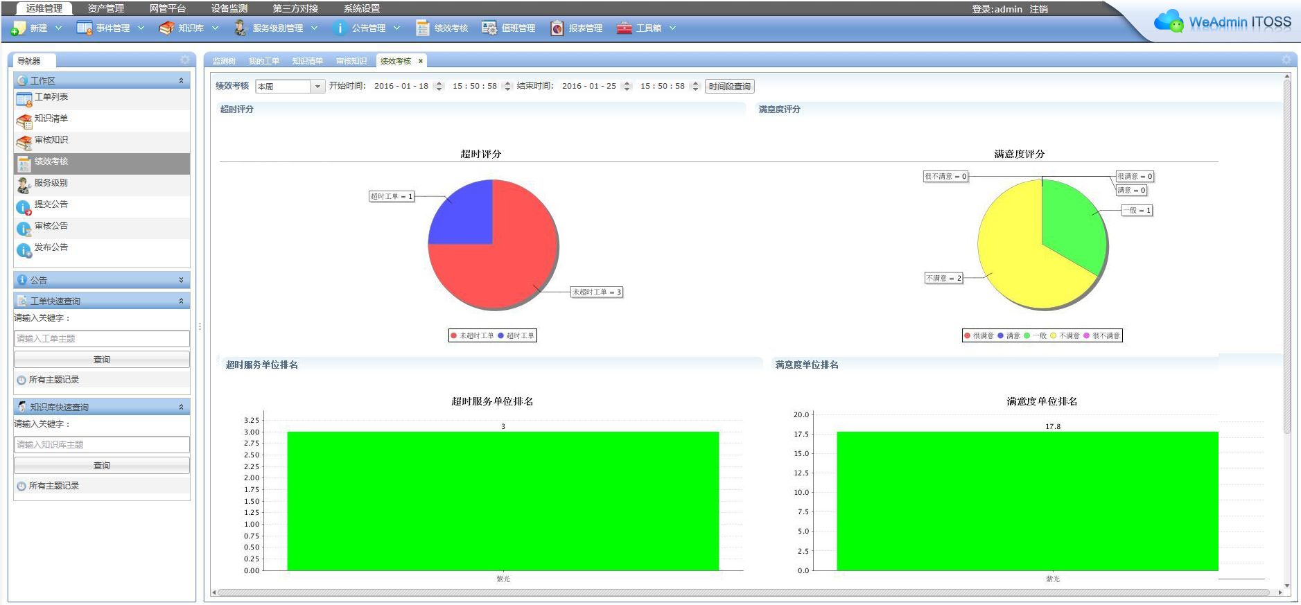Select 工单列表 in the navigator
This screenshot has width=1301, height=605.
[x=51, y=98]
